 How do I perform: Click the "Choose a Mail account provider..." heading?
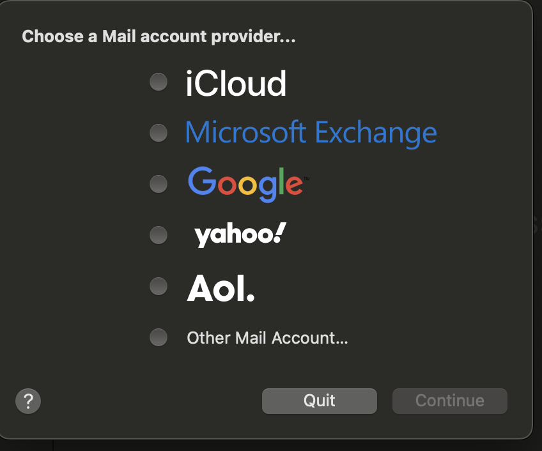pyautogui.click(x=159, y=36)
